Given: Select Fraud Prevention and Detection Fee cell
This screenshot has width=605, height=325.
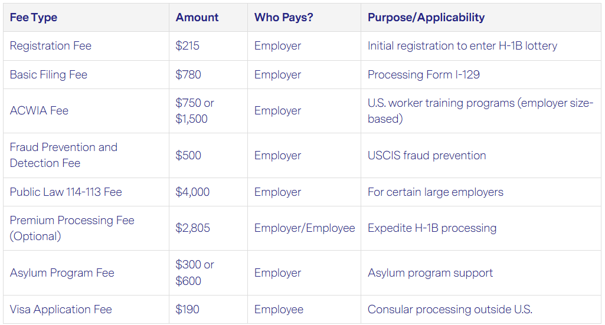Looking at the screenshot, I should [64, 155].
